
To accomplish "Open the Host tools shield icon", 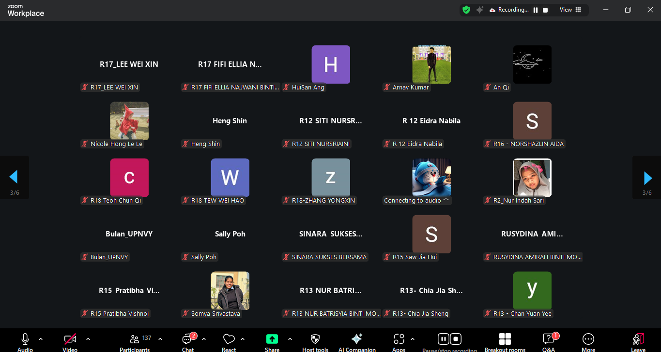I will (x=315, y=339).
